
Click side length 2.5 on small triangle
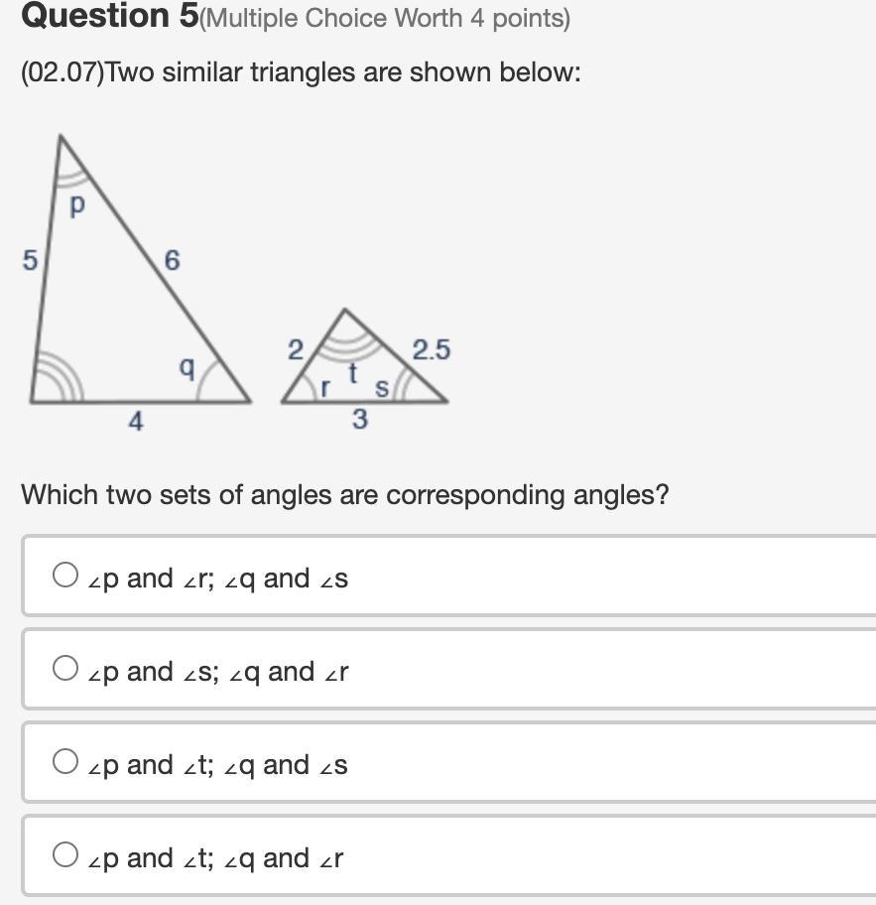432,349
